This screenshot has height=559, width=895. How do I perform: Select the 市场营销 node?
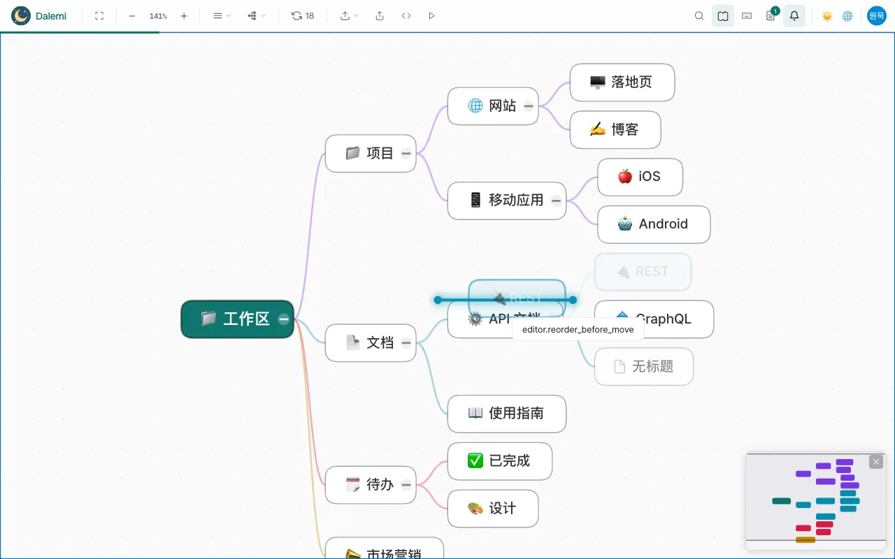pyautogui.click(x=384, y=549)
